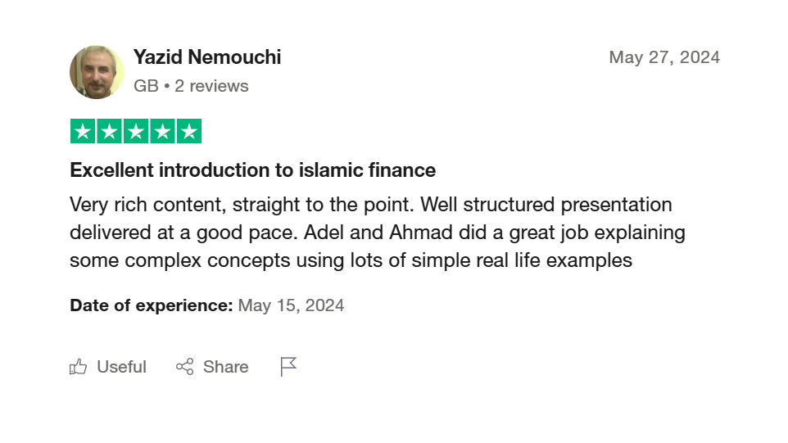
Task: Click the third green rating star
Action: coord(135,132)
